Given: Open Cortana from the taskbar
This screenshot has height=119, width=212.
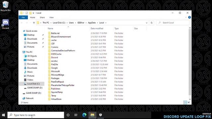Looking at the screenshot, I should pos(68,115).
